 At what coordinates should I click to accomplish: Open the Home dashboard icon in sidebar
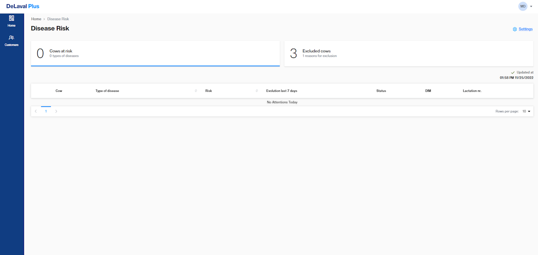tap(11, 18)
